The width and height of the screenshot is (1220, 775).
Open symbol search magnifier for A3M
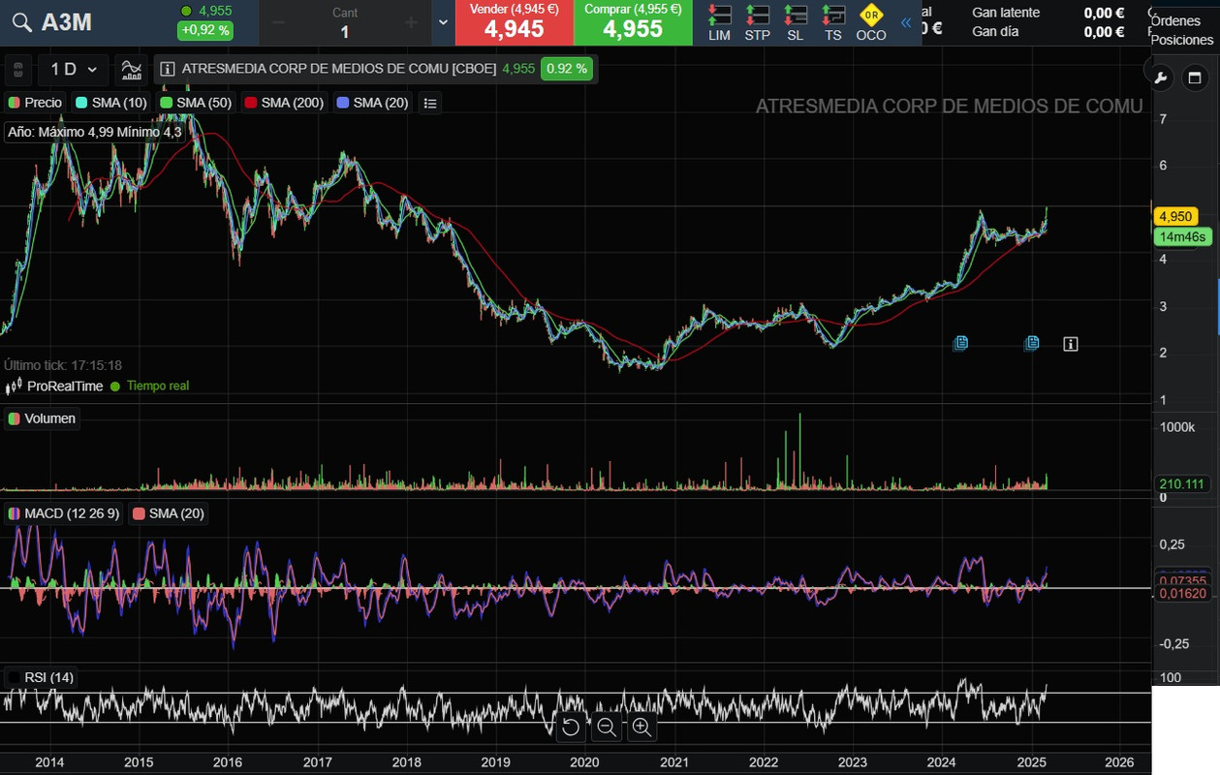coord(21,23)
